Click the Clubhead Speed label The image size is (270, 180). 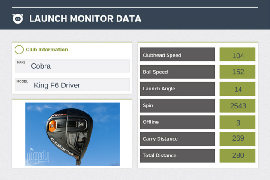[177, 54]
